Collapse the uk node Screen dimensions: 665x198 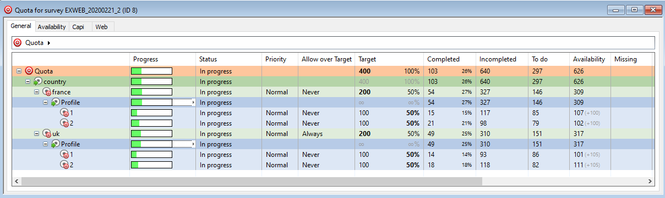coord(37,134)
